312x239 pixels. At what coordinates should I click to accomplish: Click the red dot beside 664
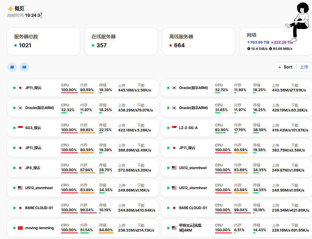coord(171,45)
